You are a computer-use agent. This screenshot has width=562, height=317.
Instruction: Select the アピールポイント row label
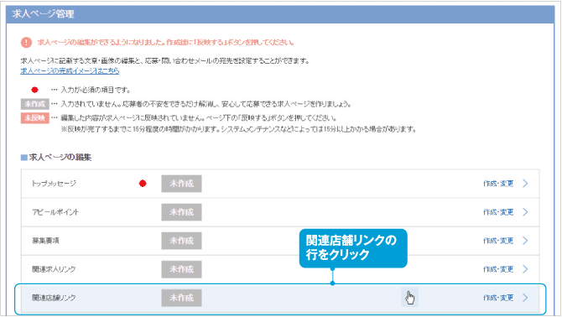point(55,212)
